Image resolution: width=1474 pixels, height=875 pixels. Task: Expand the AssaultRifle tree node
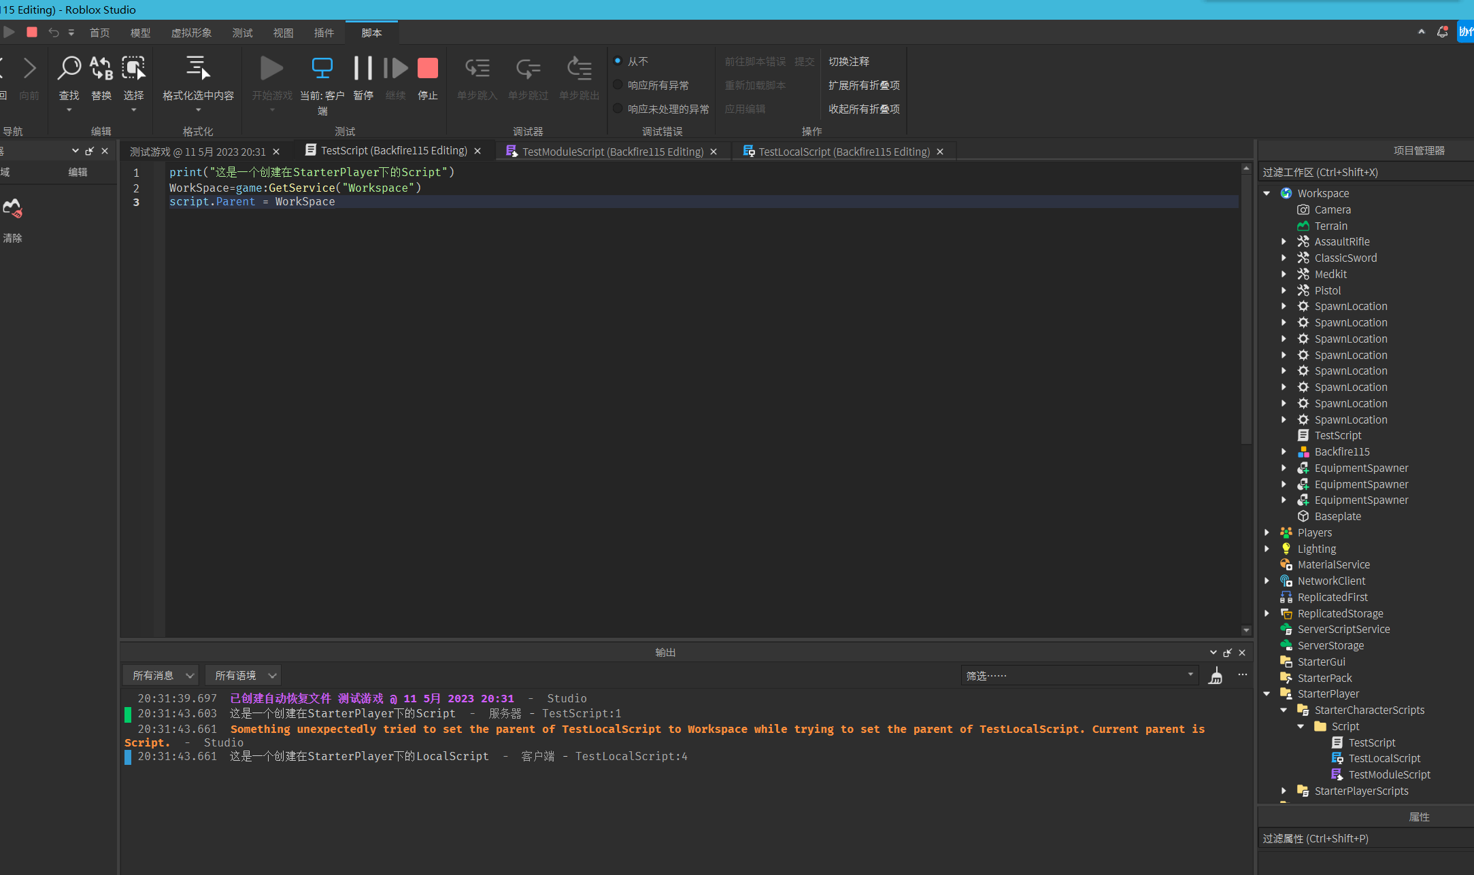coord(1284,242)
